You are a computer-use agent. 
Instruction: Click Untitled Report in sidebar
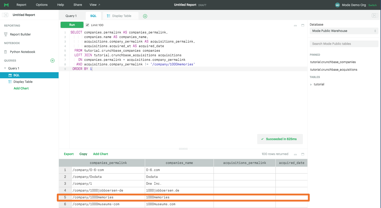click(24, 15)
